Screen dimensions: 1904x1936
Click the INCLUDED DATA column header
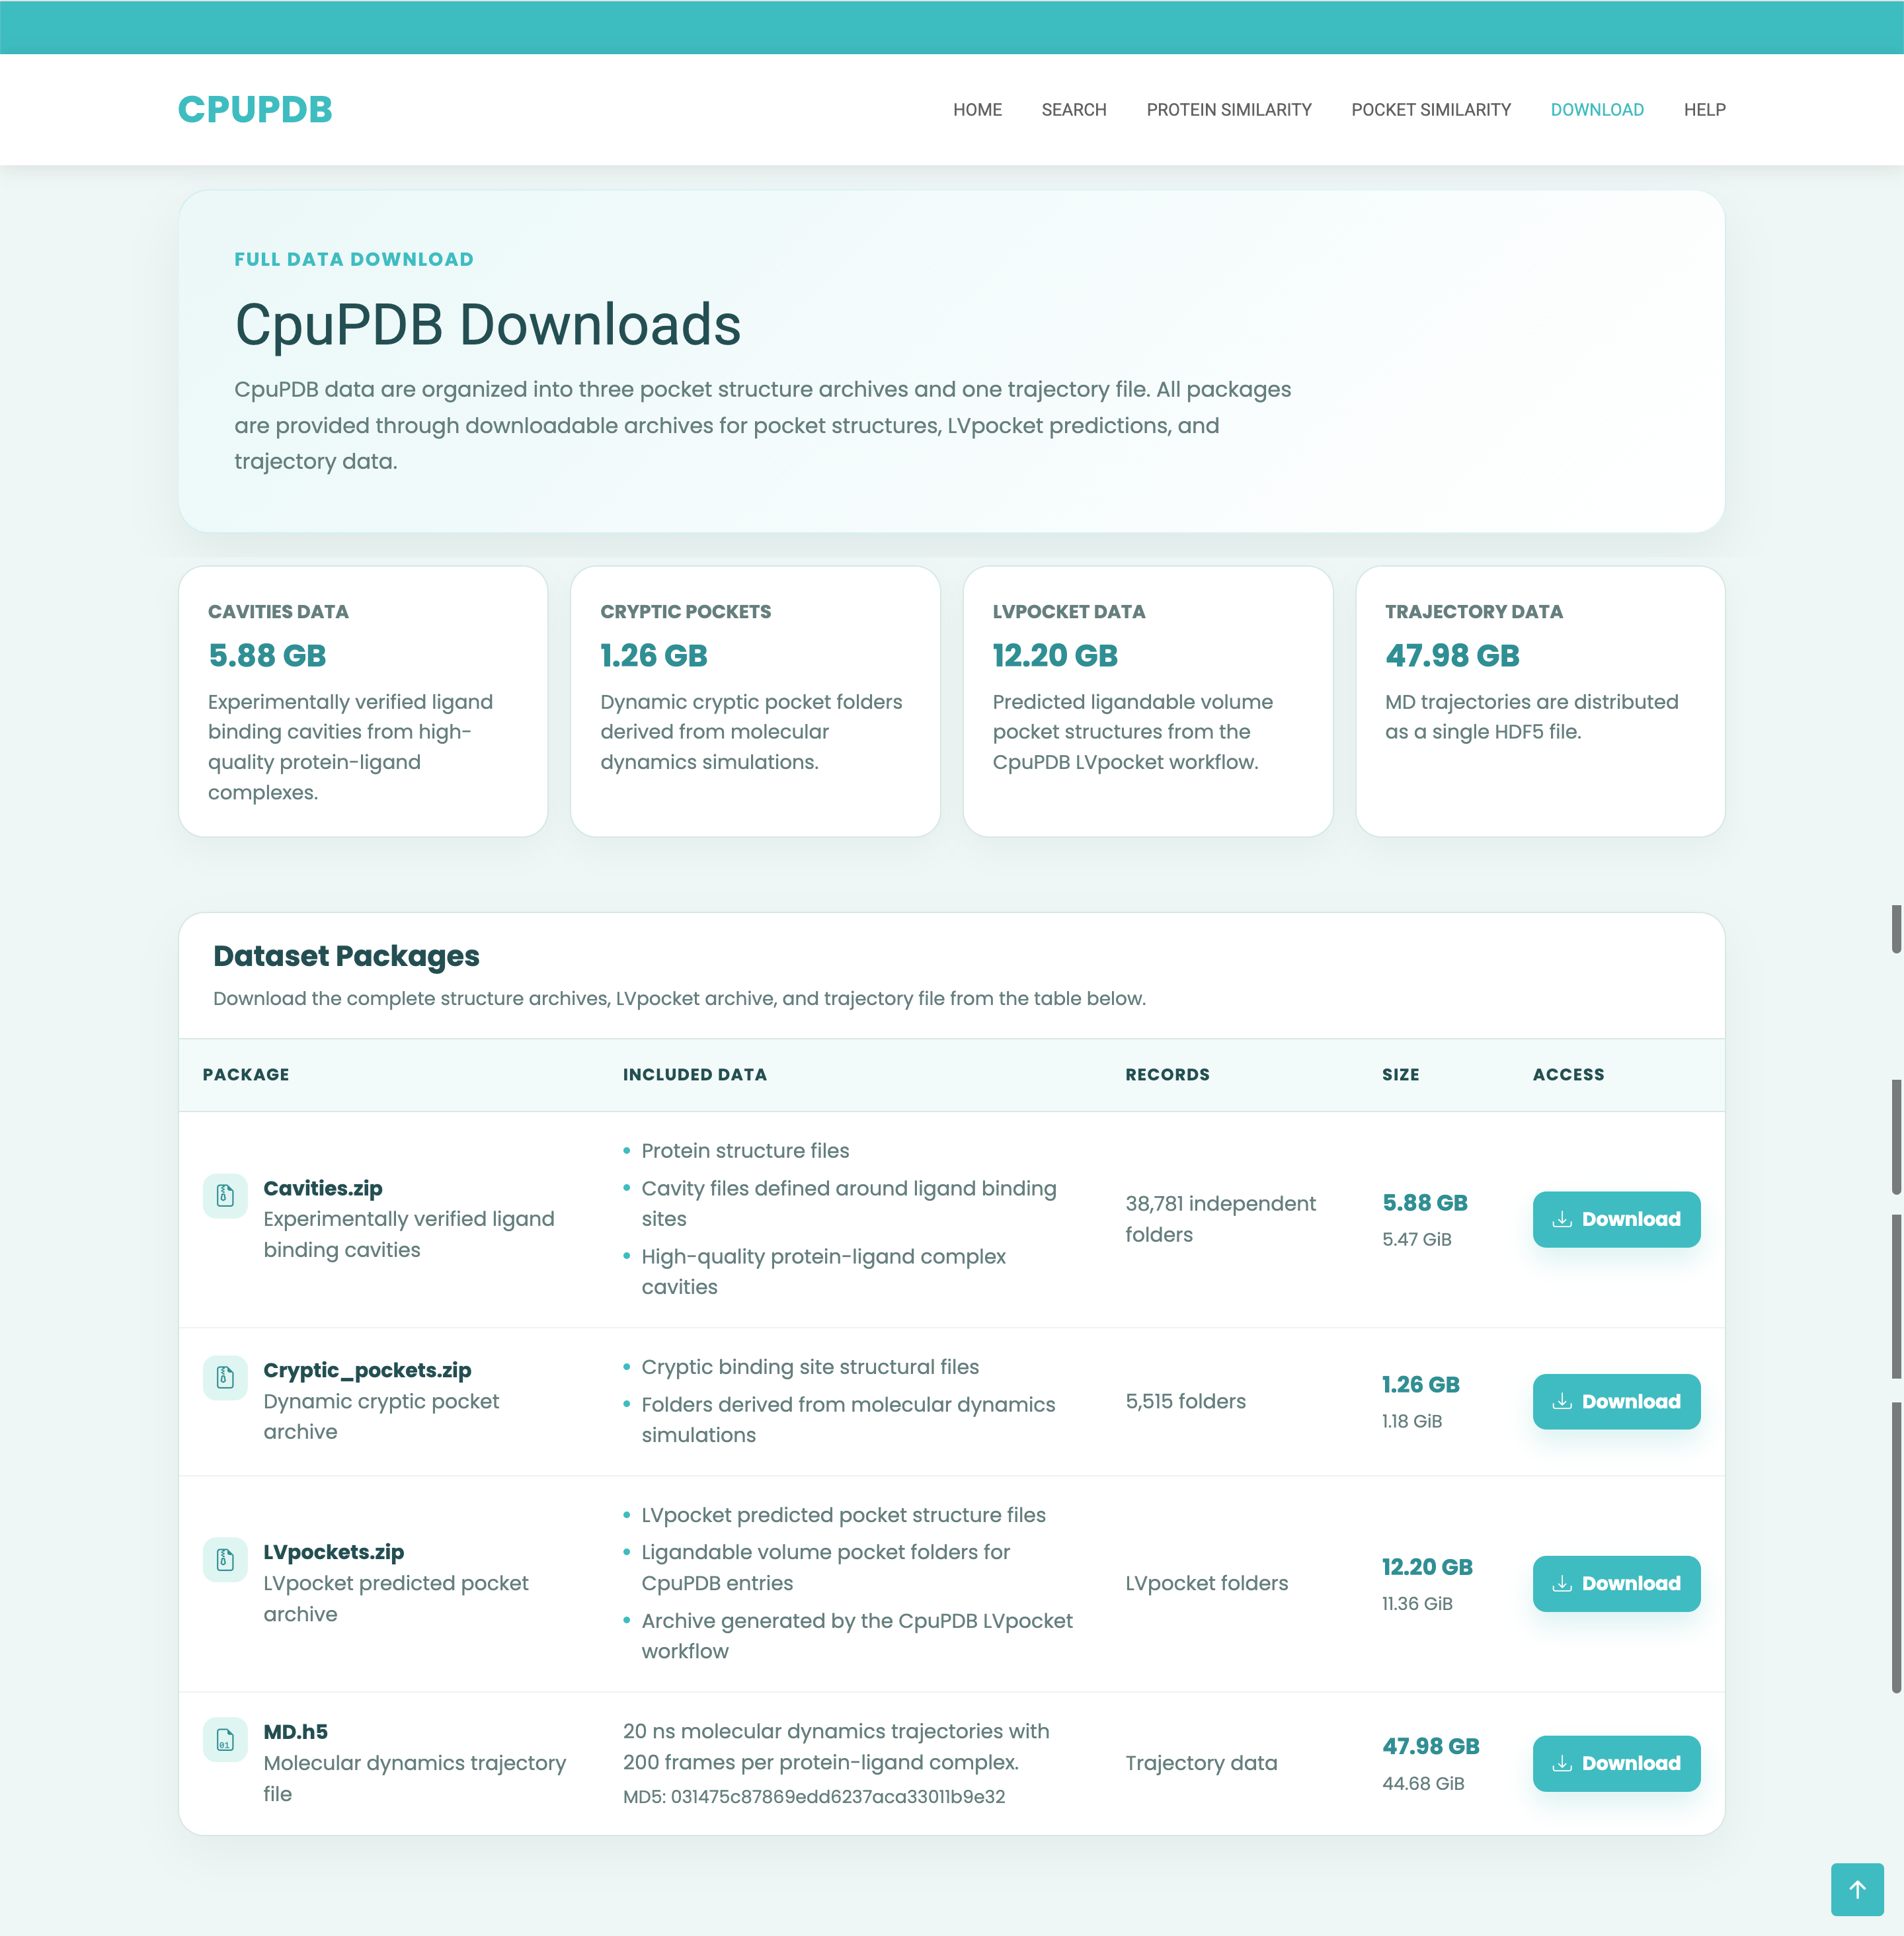pyautogui.click(x=695, y=1074)
